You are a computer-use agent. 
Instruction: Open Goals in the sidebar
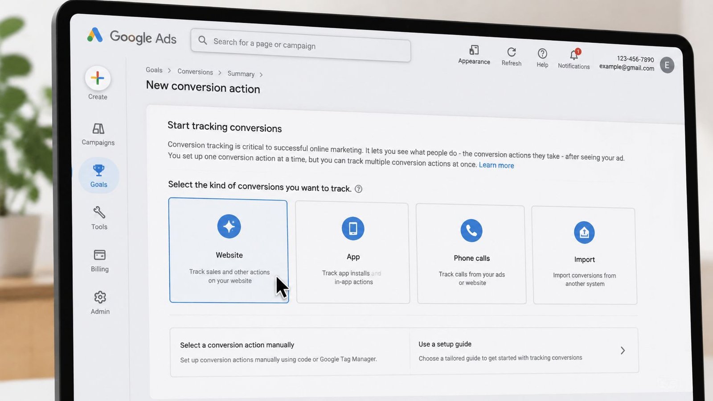point(98,176)
